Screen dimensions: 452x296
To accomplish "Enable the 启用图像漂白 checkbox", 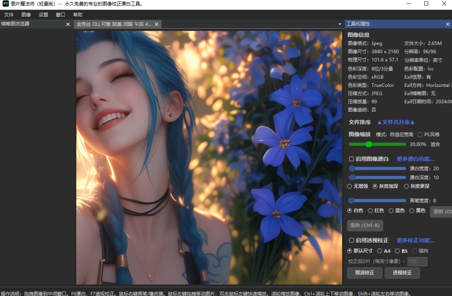I will [351, 159].
